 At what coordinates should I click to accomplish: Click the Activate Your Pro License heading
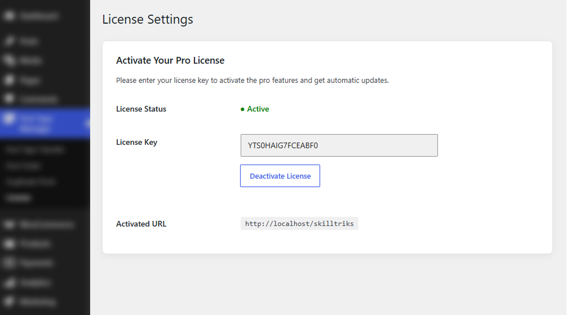click(170, 60)
